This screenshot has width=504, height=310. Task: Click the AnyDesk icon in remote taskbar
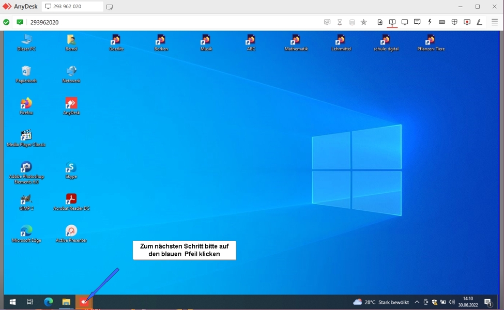84,302
